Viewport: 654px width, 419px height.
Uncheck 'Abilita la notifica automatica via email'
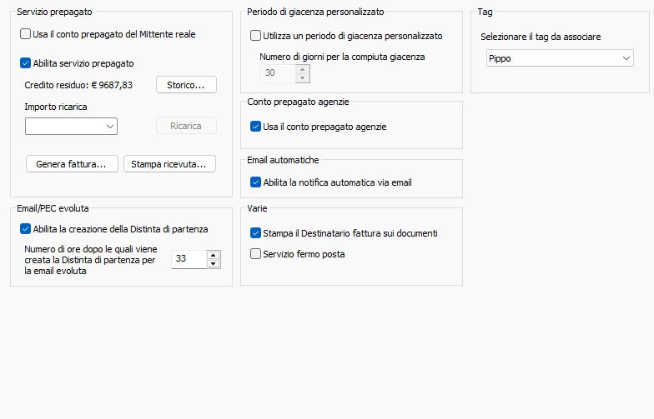pyautogui.click(x=256, y=182)
